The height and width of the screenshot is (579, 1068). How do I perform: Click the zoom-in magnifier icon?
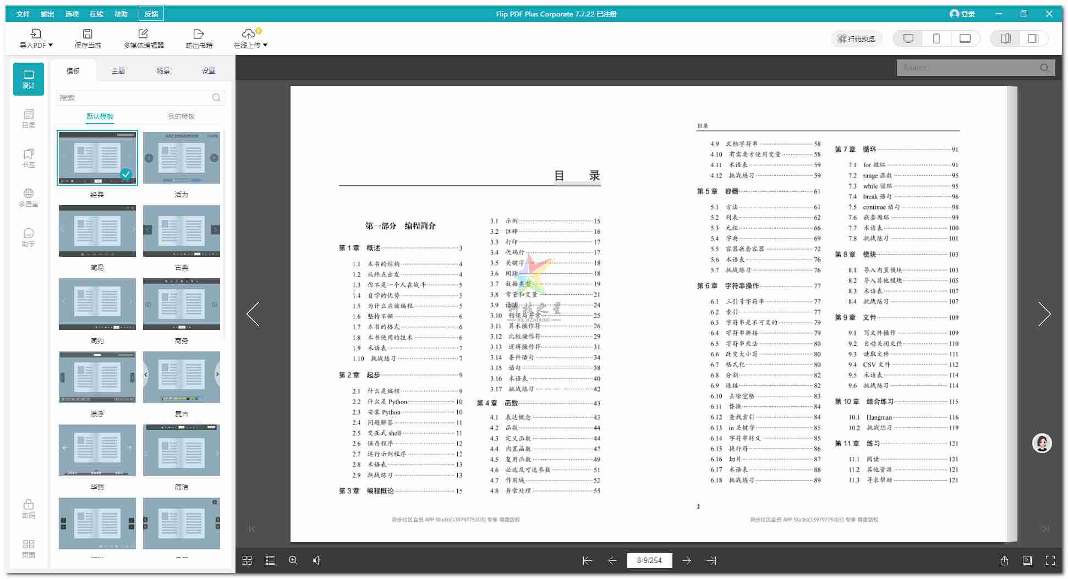point(293,560)
